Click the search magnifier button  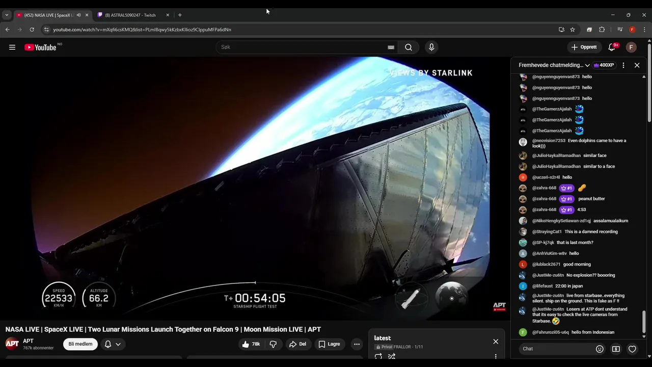409,47
